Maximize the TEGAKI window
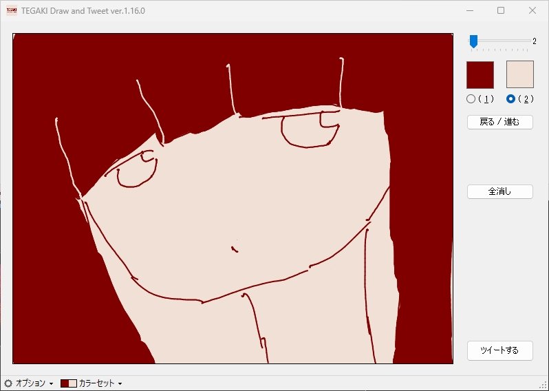 tap(501, 11)
